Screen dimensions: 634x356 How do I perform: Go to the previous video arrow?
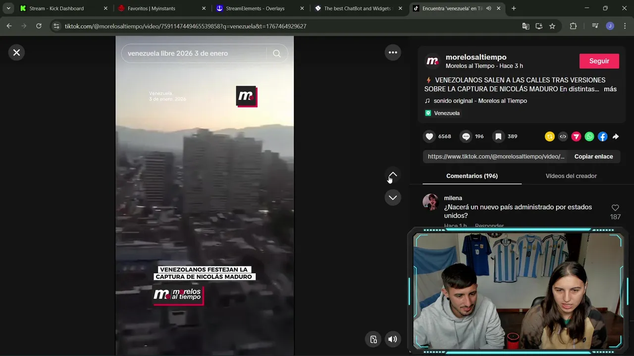393,175
